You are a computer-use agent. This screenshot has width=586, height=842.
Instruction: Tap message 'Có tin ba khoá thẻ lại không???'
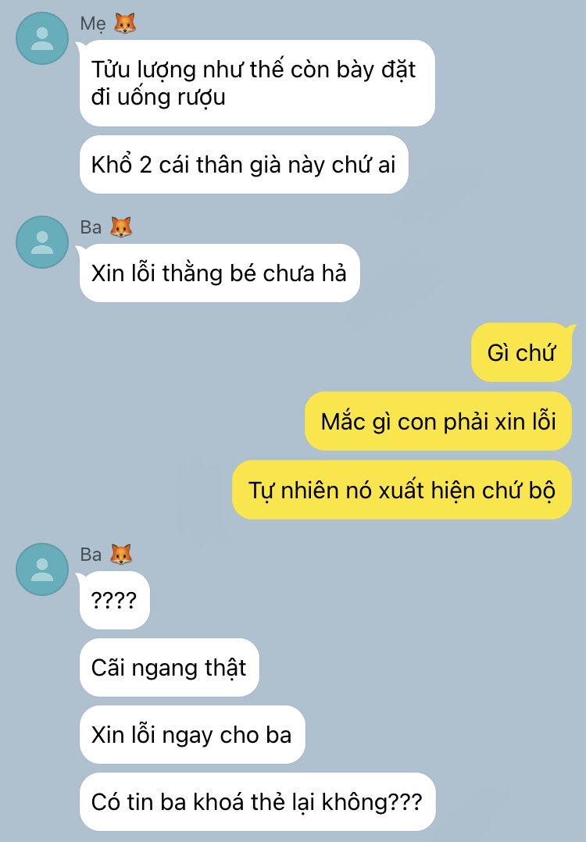pyautogui.click(x=257, y=801)
